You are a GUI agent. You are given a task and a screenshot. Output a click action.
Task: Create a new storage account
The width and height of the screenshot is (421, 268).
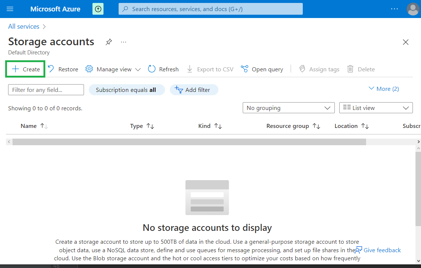pyautogui.click(x=25, y=69)
